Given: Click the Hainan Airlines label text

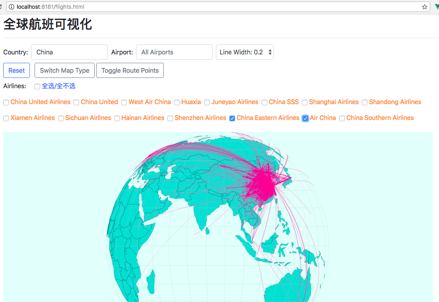Looking at the screenshot, I should (x=143, y=118).
